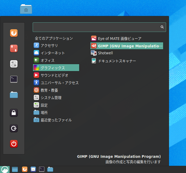
Task: Launch ドキュメントスキャナー application
Action: (x=127, y=61)
